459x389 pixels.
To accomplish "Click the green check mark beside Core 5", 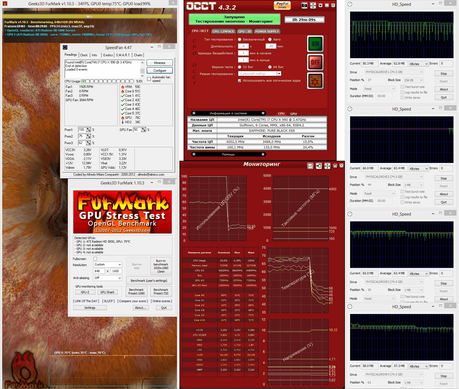I will [x=123, y=113].
